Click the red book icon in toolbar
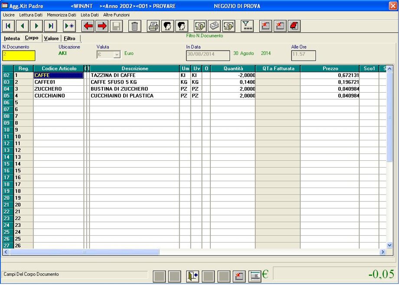This screenshot has width=399, height=285. click(294, 26)
